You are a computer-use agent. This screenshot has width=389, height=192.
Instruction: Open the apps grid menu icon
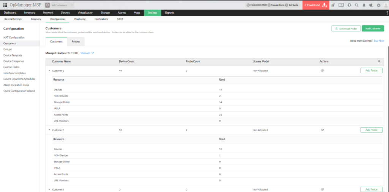click(x=5, y=5)
